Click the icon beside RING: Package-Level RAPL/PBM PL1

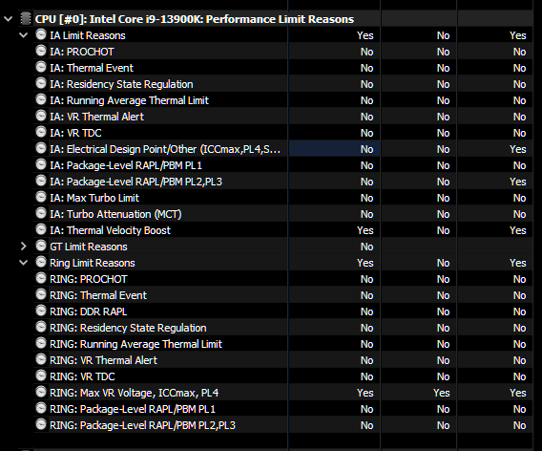[41, 409]
